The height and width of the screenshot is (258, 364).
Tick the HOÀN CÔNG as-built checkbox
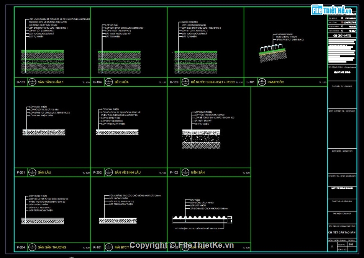(342, 31)
